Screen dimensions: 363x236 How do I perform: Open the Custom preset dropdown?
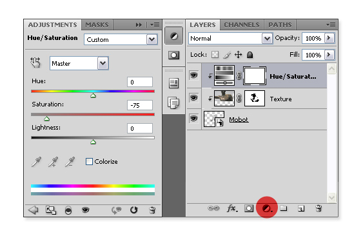(121, 39)
